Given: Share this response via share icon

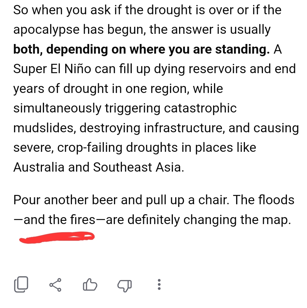Looking at the screenshot, I should click(55, 285).
